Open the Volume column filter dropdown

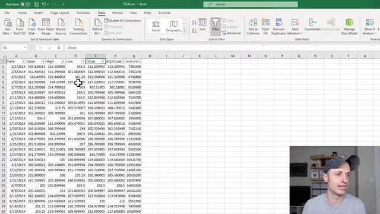140,61
